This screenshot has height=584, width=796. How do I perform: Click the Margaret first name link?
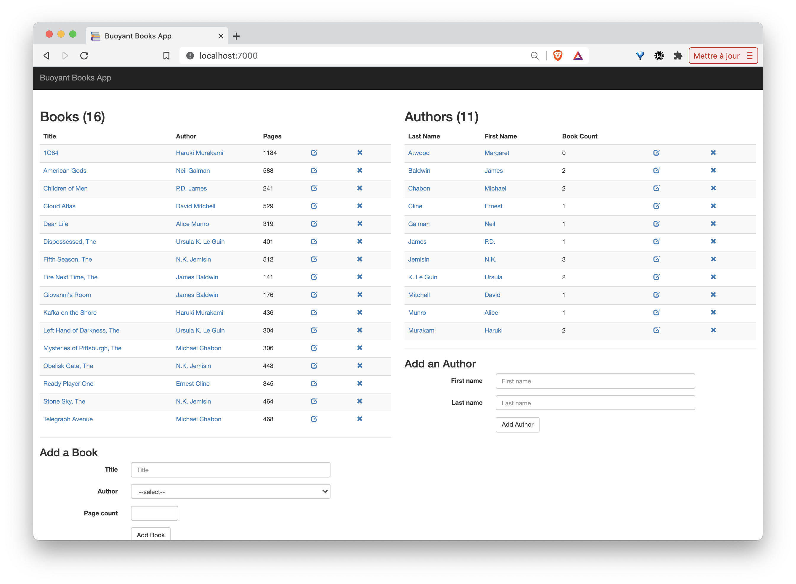(x=497, y=153)
